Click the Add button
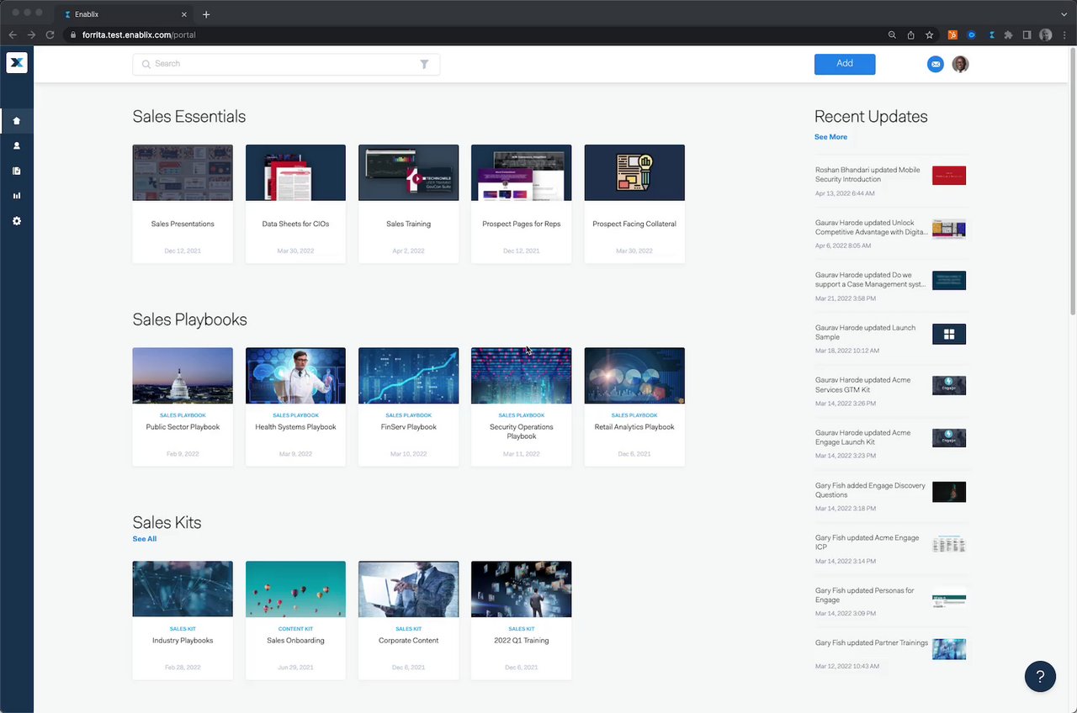The image size is (1077, 713). 845,64
